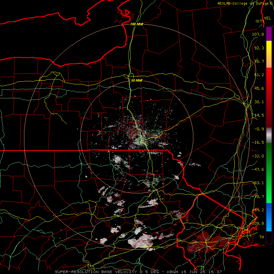The image size is (274, 274).
Task: Click the 30.1 velocity scale value
Action: (259, 102)
